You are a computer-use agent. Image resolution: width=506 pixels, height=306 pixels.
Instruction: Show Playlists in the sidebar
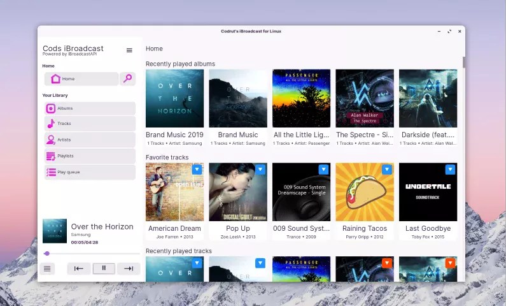click(x=90, y=156)
